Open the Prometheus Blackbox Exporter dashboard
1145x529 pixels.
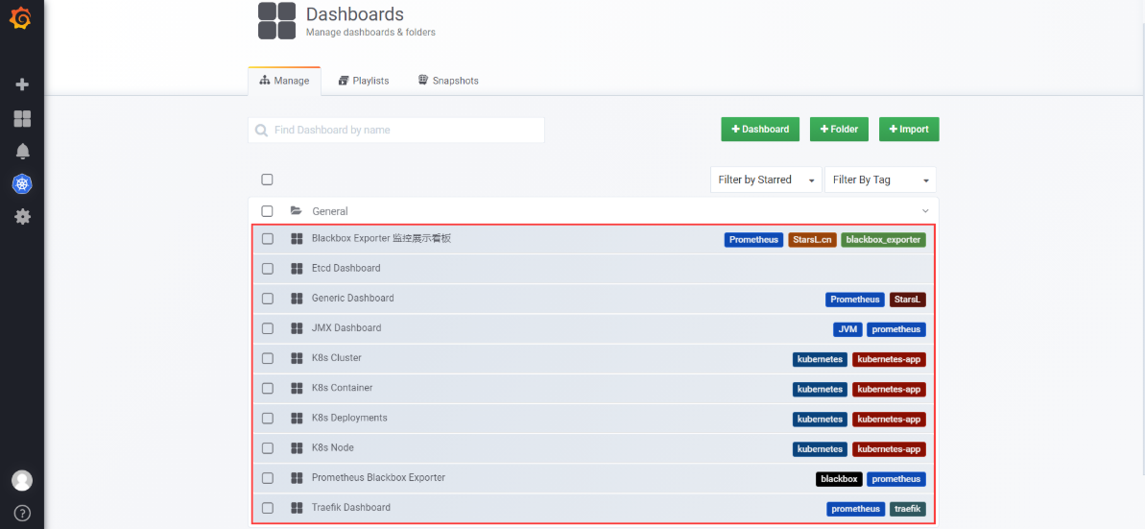(378, 477)
